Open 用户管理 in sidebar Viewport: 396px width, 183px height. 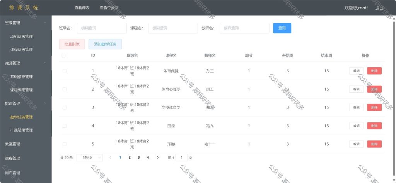13,173
